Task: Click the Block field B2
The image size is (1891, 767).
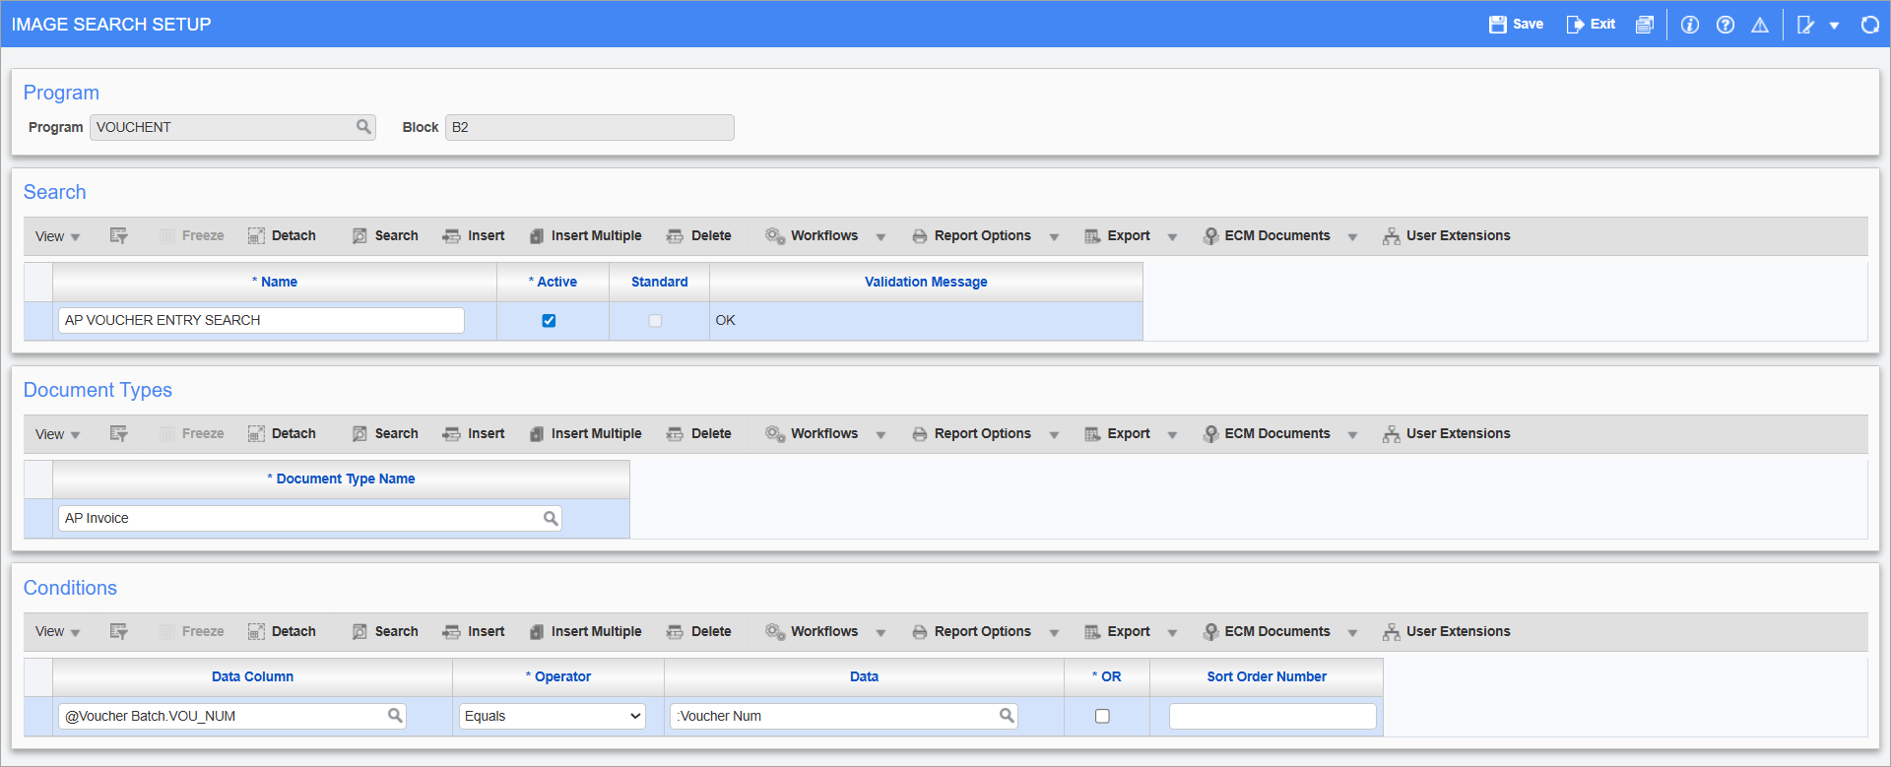Action: [589, 127]
